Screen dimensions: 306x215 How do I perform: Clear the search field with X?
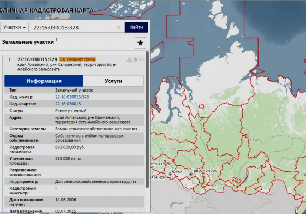118,27
